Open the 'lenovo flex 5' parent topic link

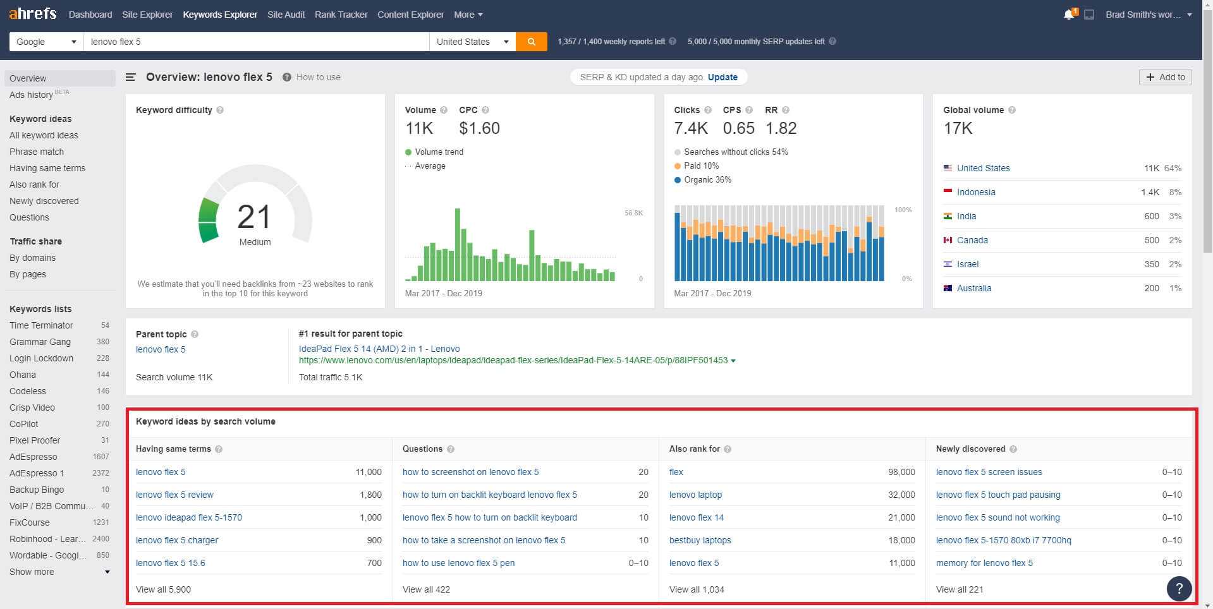[x=161, y=349]
